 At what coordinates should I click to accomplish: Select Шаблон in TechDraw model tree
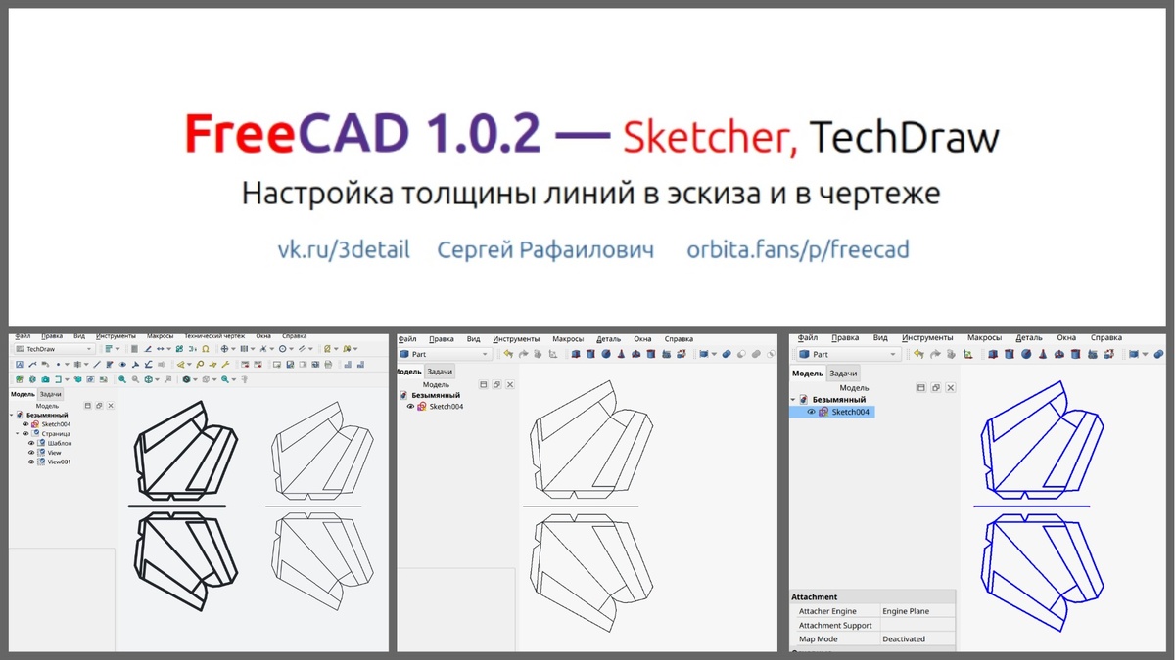(x=60, y=443)
